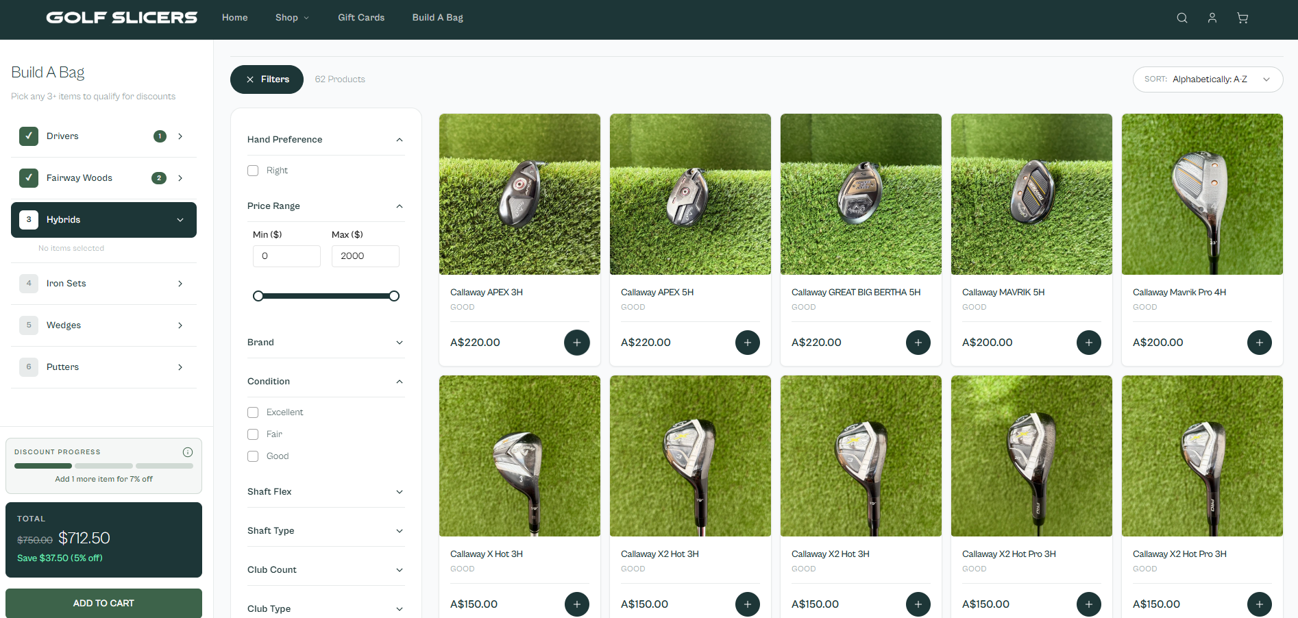
Task: Click the discount progress bar
Action: click(103, 466)
